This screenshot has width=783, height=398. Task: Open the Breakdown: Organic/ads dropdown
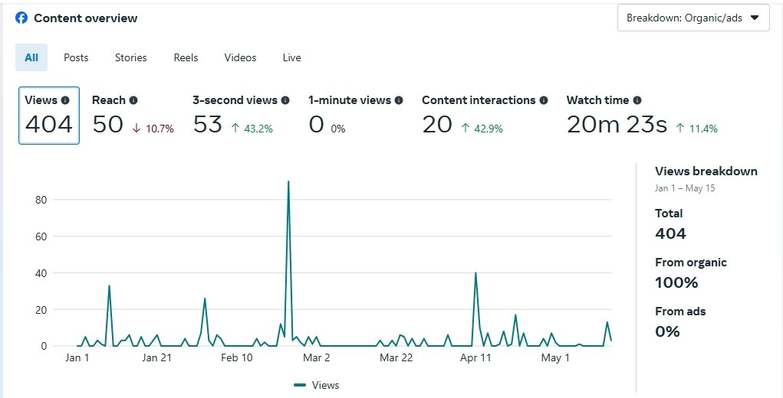693,18
